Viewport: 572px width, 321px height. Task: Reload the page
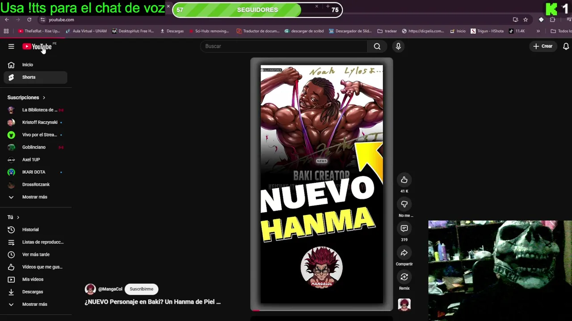click(x=29, y=20)
